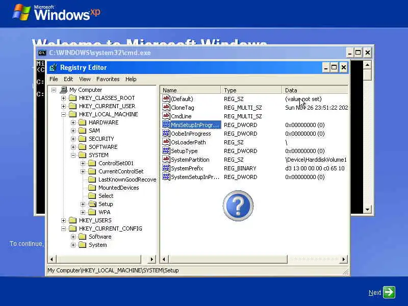Click the HARDWARE folder icon
The width and height of the screenshot is (408, 306).
point(83,122)
